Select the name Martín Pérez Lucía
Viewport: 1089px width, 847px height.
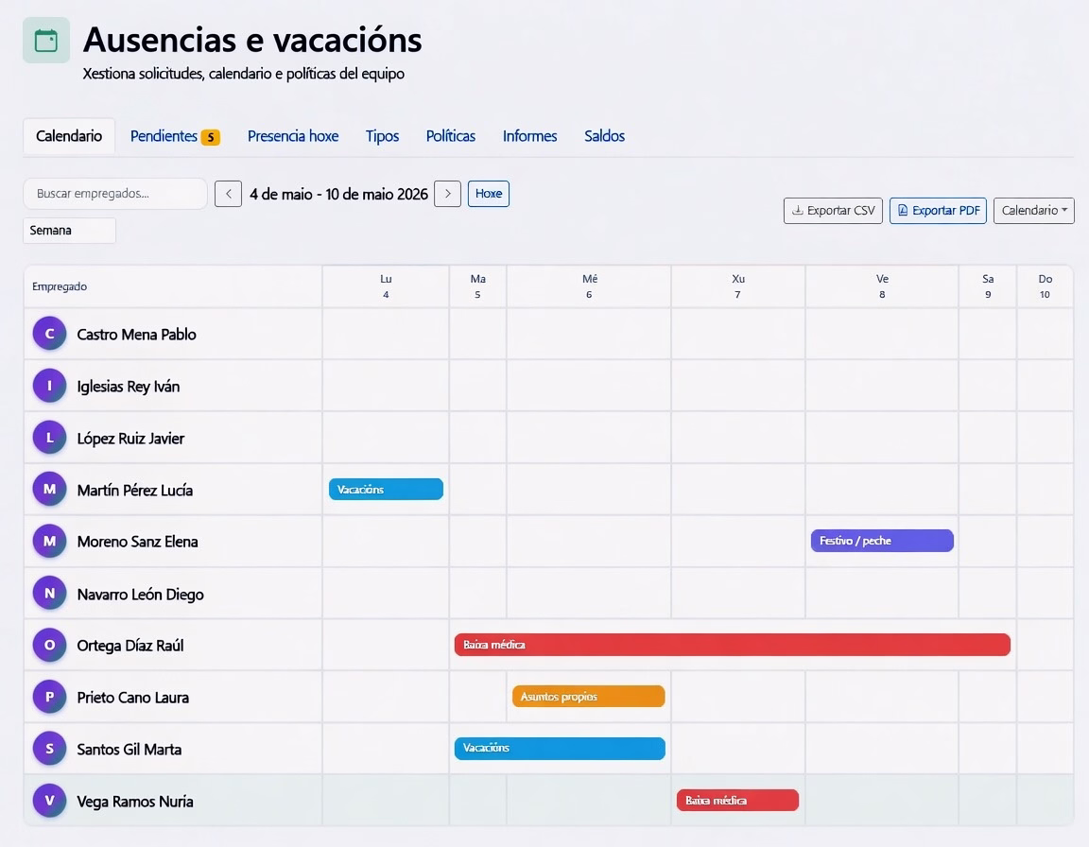pyautogui.click(x=135, y=491)
